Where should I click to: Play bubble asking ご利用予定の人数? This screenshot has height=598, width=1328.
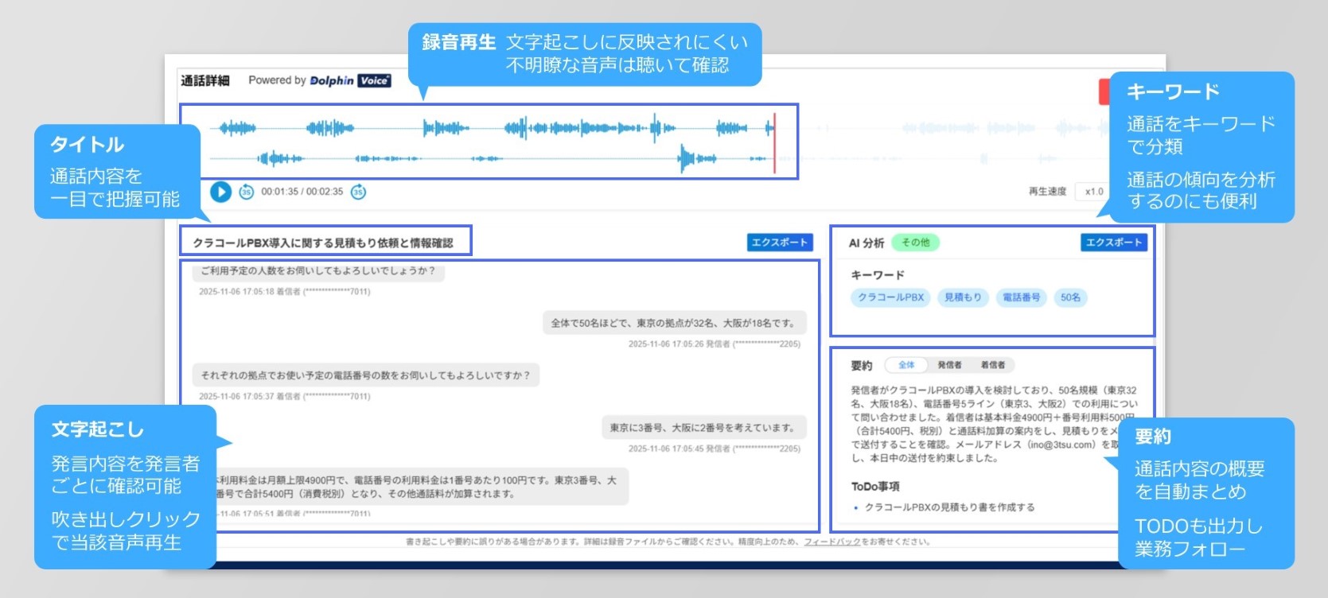[x=318, y=271]
